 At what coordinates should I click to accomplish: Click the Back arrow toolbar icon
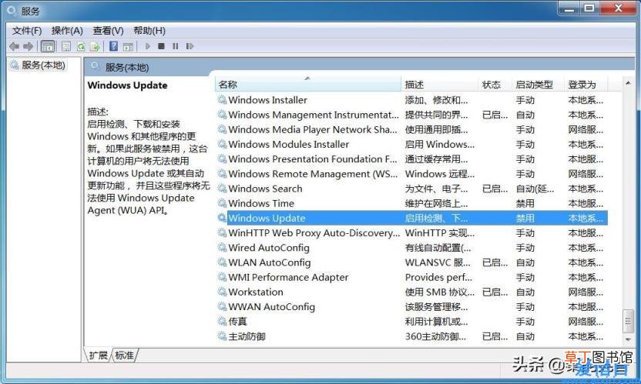coord(15,47)
